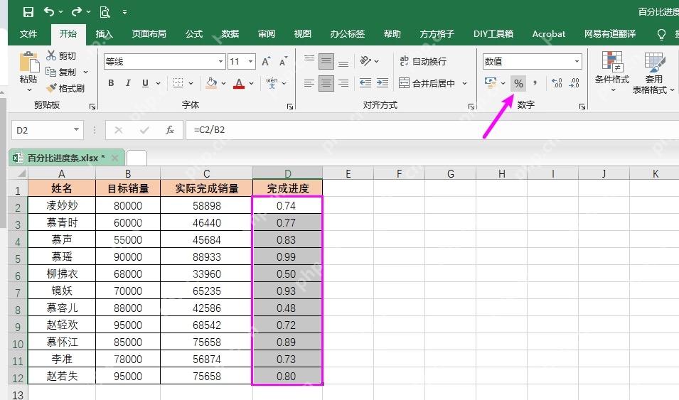Copy selection with 复制

[61, 72]
